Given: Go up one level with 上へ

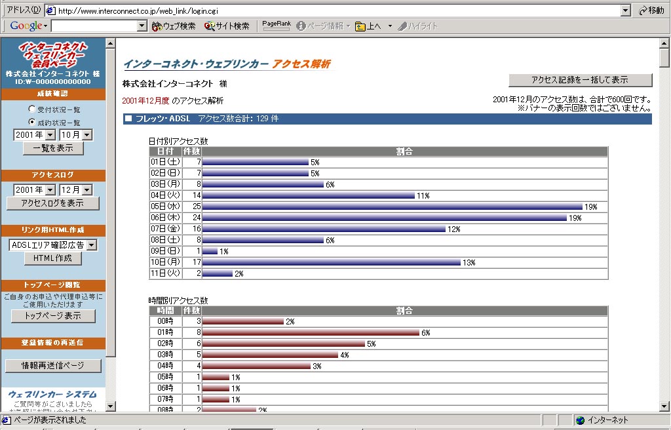Looking at the screenshot, I should (x=368, y=26).
